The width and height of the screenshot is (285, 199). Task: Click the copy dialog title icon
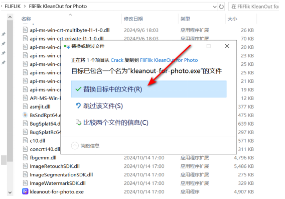(67, 47)
